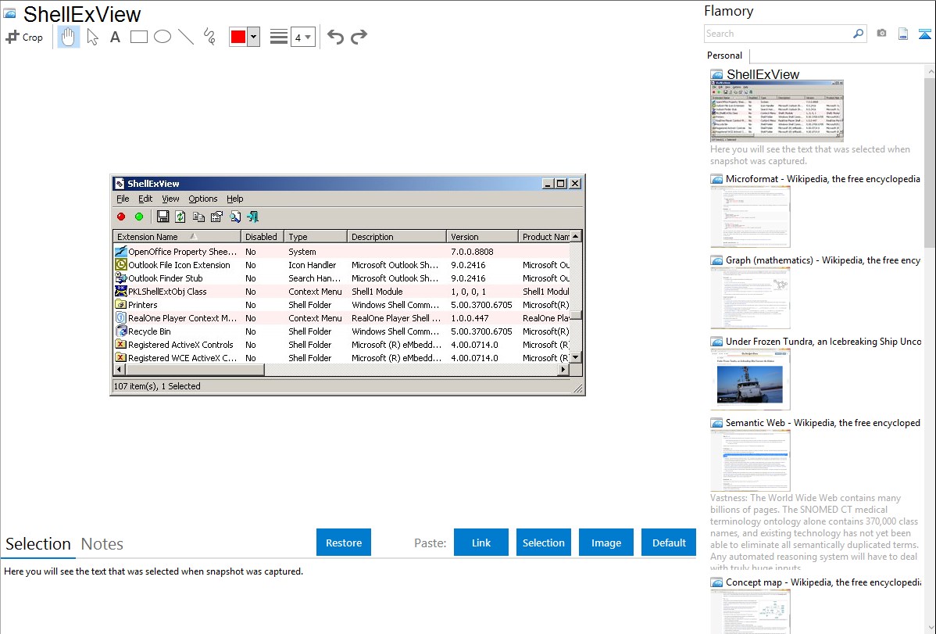The width and height of the screenshot is (936, 634).
Task: Click the red drawing color swatch
Action: 238,37
